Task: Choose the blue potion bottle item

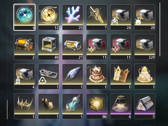Action: (x=73, y=106)
